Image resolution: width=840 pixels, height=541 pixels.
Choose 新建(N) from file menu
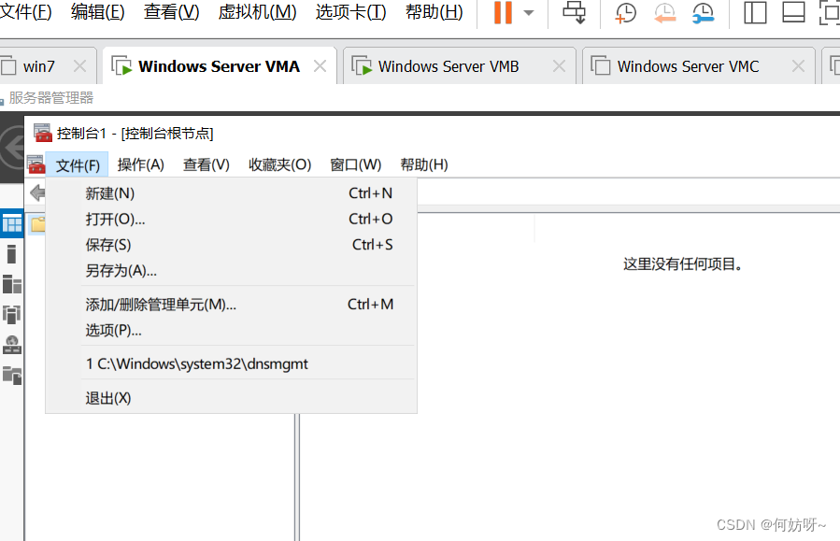pos(231,193)
